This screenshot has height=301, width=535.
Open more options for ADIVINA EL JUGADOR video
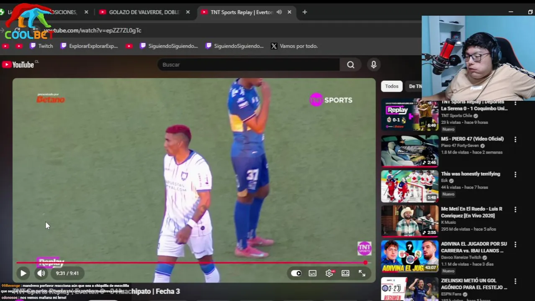tap(515, 245)
